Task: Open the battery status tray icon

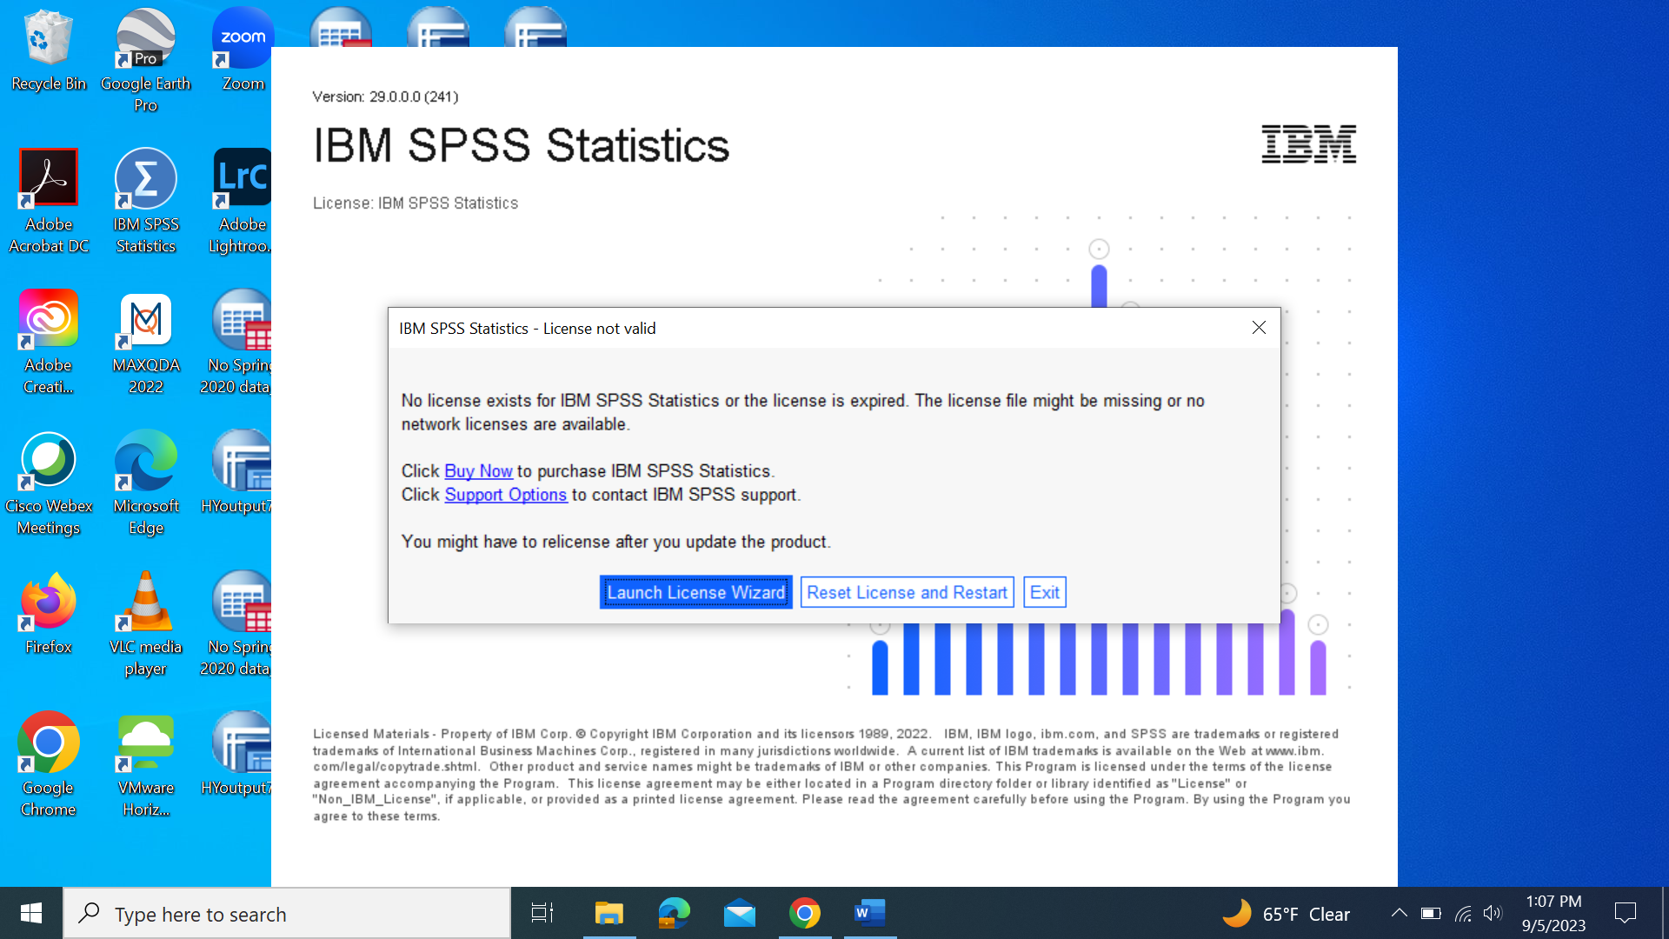Action: [1431, 913]
